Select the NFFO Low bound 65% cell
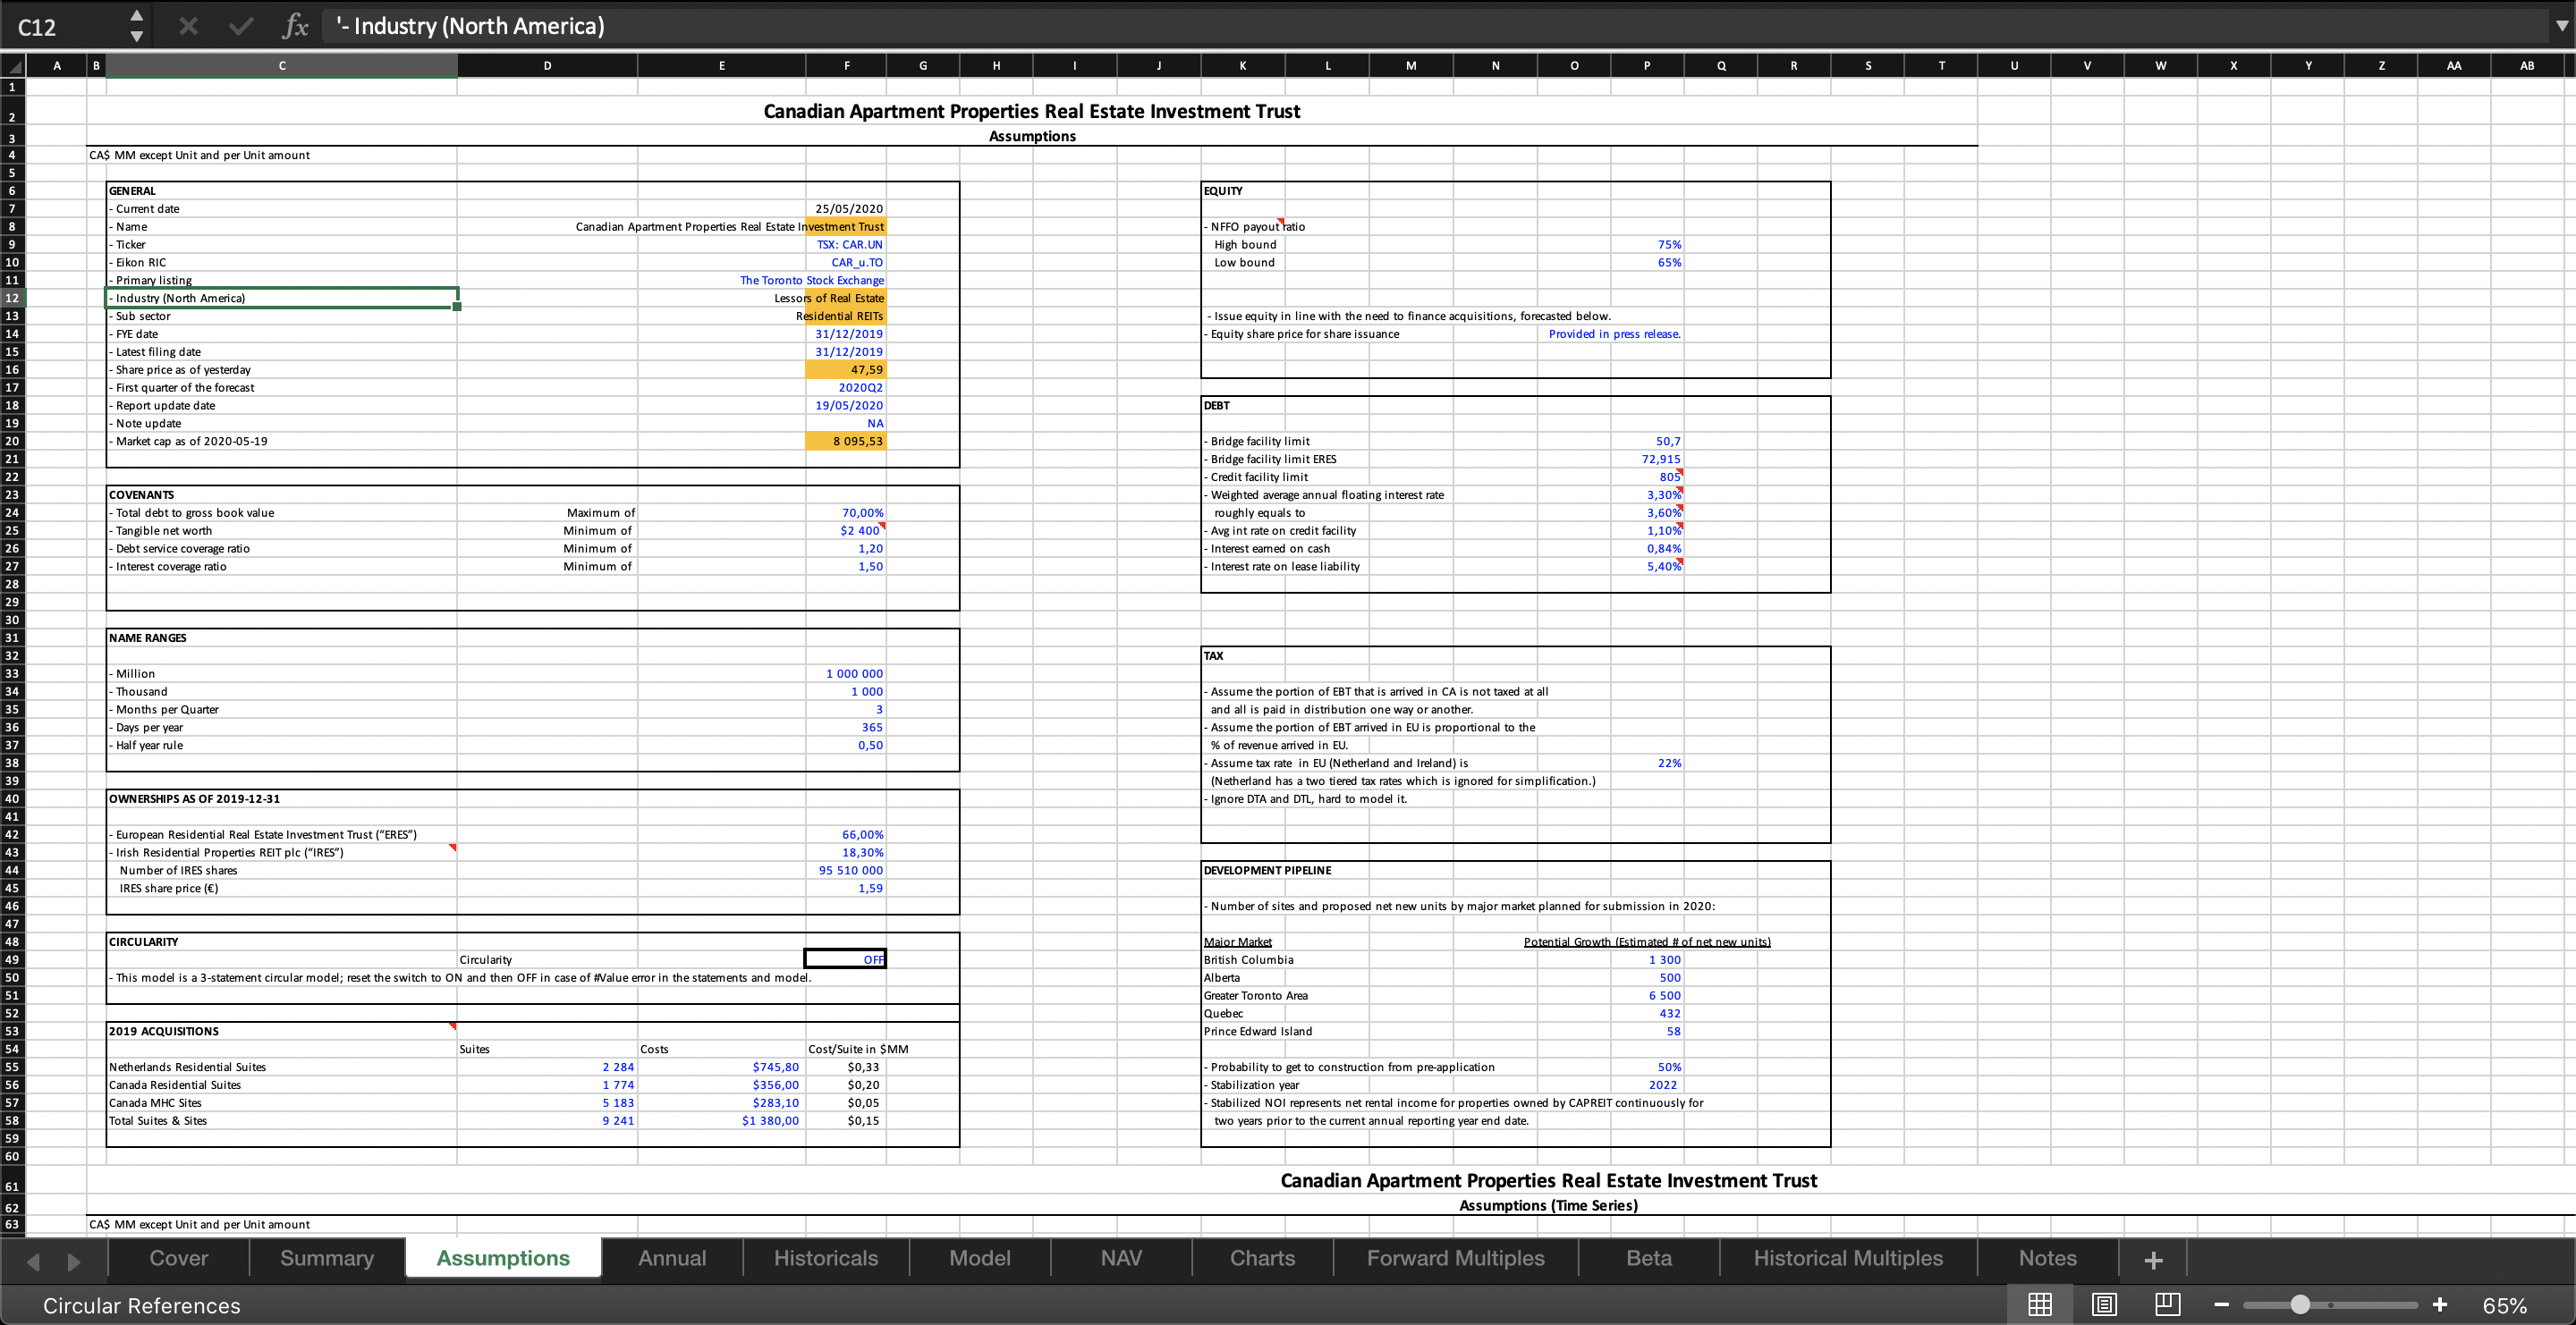The width and height of the screenshot is (2576, 1325). pyautogui.click(x=1647, y=263)
